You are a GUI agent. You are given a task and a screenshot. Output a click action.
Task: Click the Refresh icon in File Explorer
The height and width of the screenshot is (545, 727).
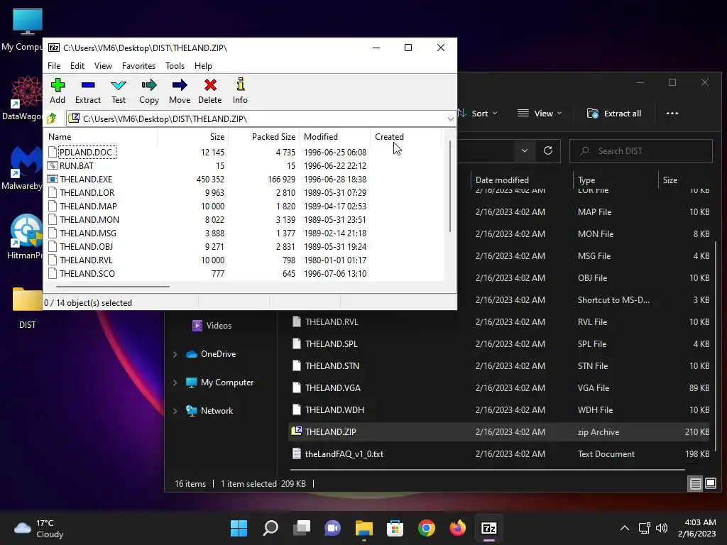coord(547,150)
